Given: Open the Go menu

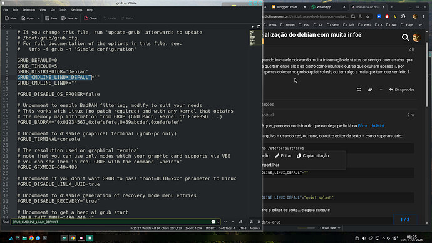Looking at the screenshot, I should [53, 9].
